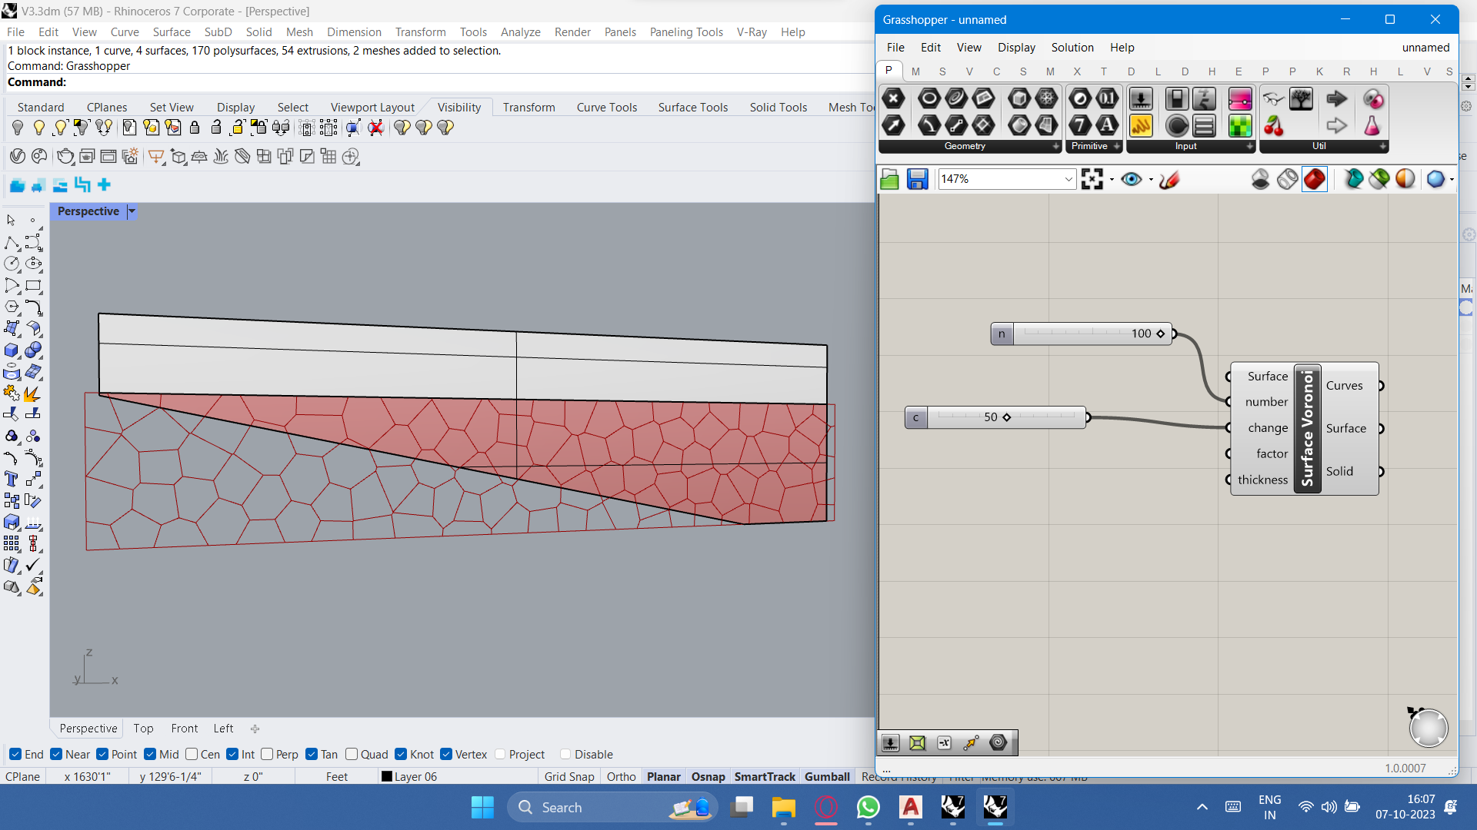Click the Gumball status bar button
This screenshot has height=830, width=1477.
pos(826,777)
